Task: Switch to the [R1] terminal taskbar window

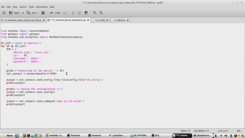Action: 155,135
